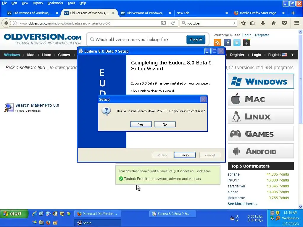The image size is (303, 227).
Task: Open See More Users link
Action: point(242,204)
